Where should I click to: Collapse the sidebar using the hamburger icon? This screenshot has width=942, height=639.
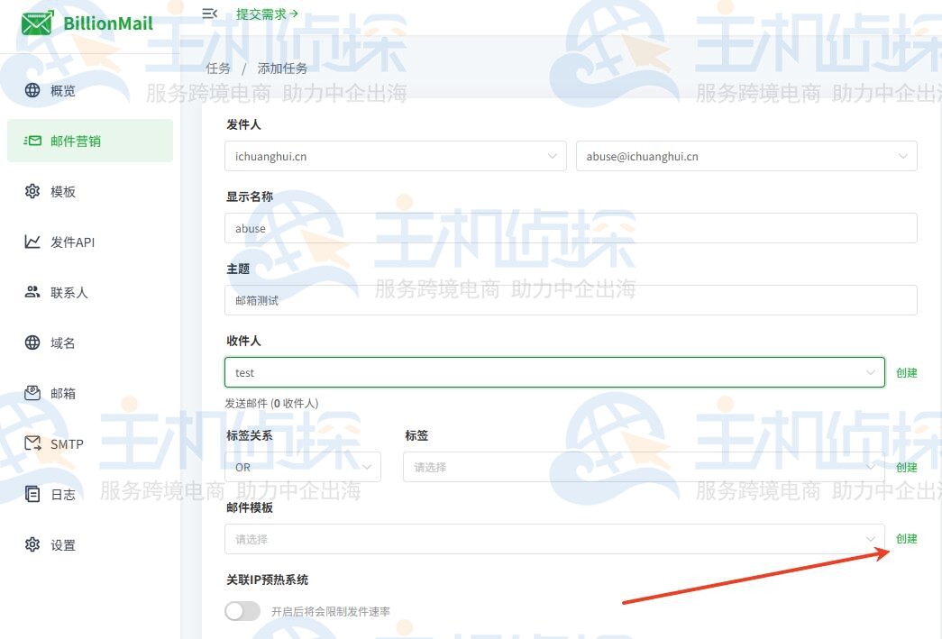pos(209,14)
